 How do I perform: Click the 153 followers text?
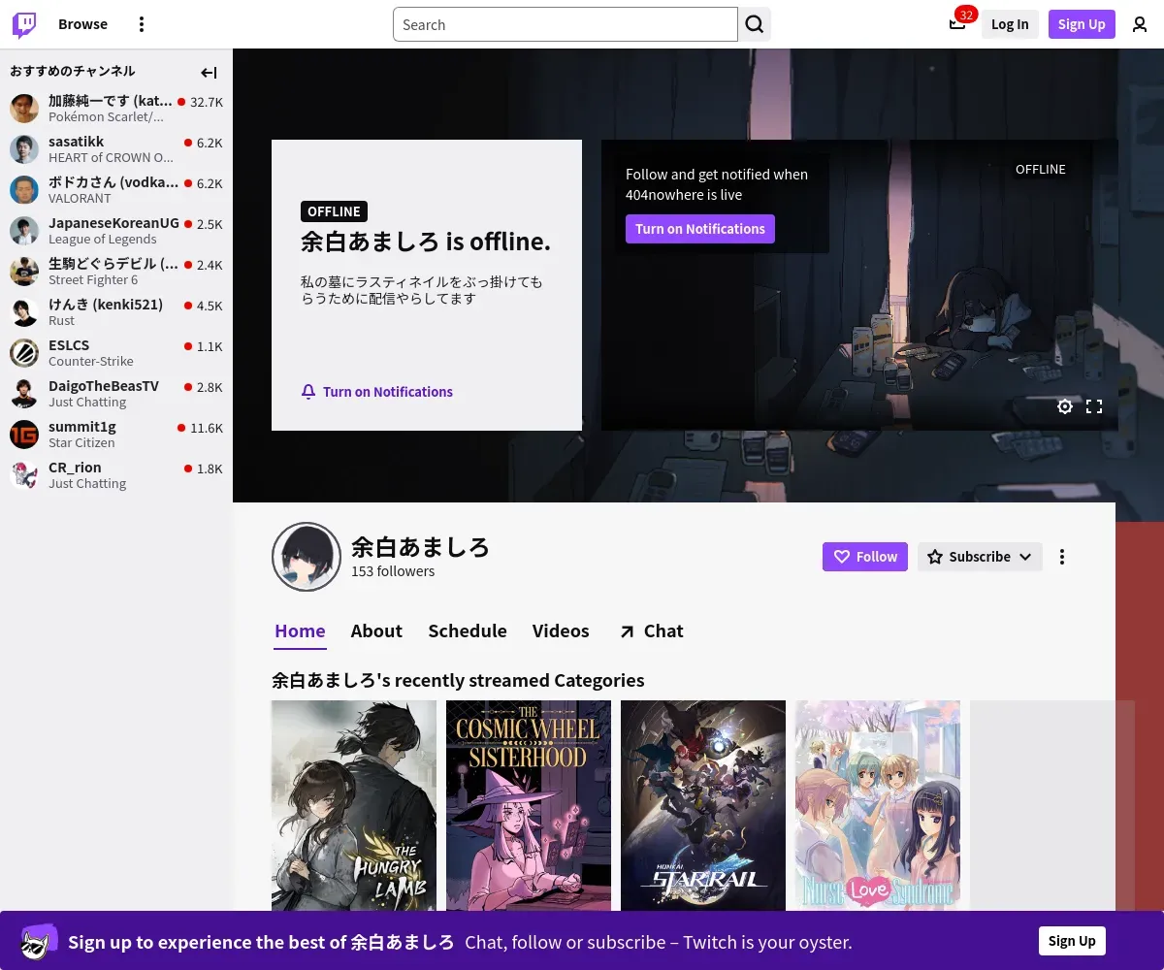(x=393, y=571)
